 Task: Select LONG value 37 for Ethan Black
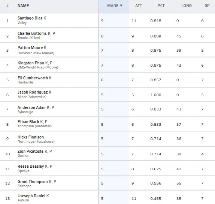[x=179, y=125]
